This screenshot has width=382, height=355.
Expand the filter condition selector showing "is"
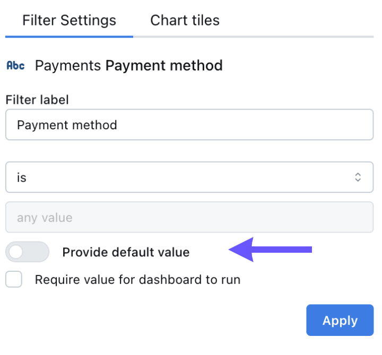coord(189,177)
